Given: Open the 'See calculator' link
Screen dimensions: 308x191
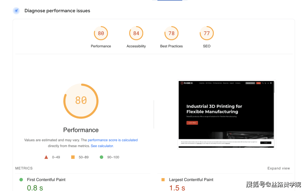Looking at the screenshot, I should point(102,146).
